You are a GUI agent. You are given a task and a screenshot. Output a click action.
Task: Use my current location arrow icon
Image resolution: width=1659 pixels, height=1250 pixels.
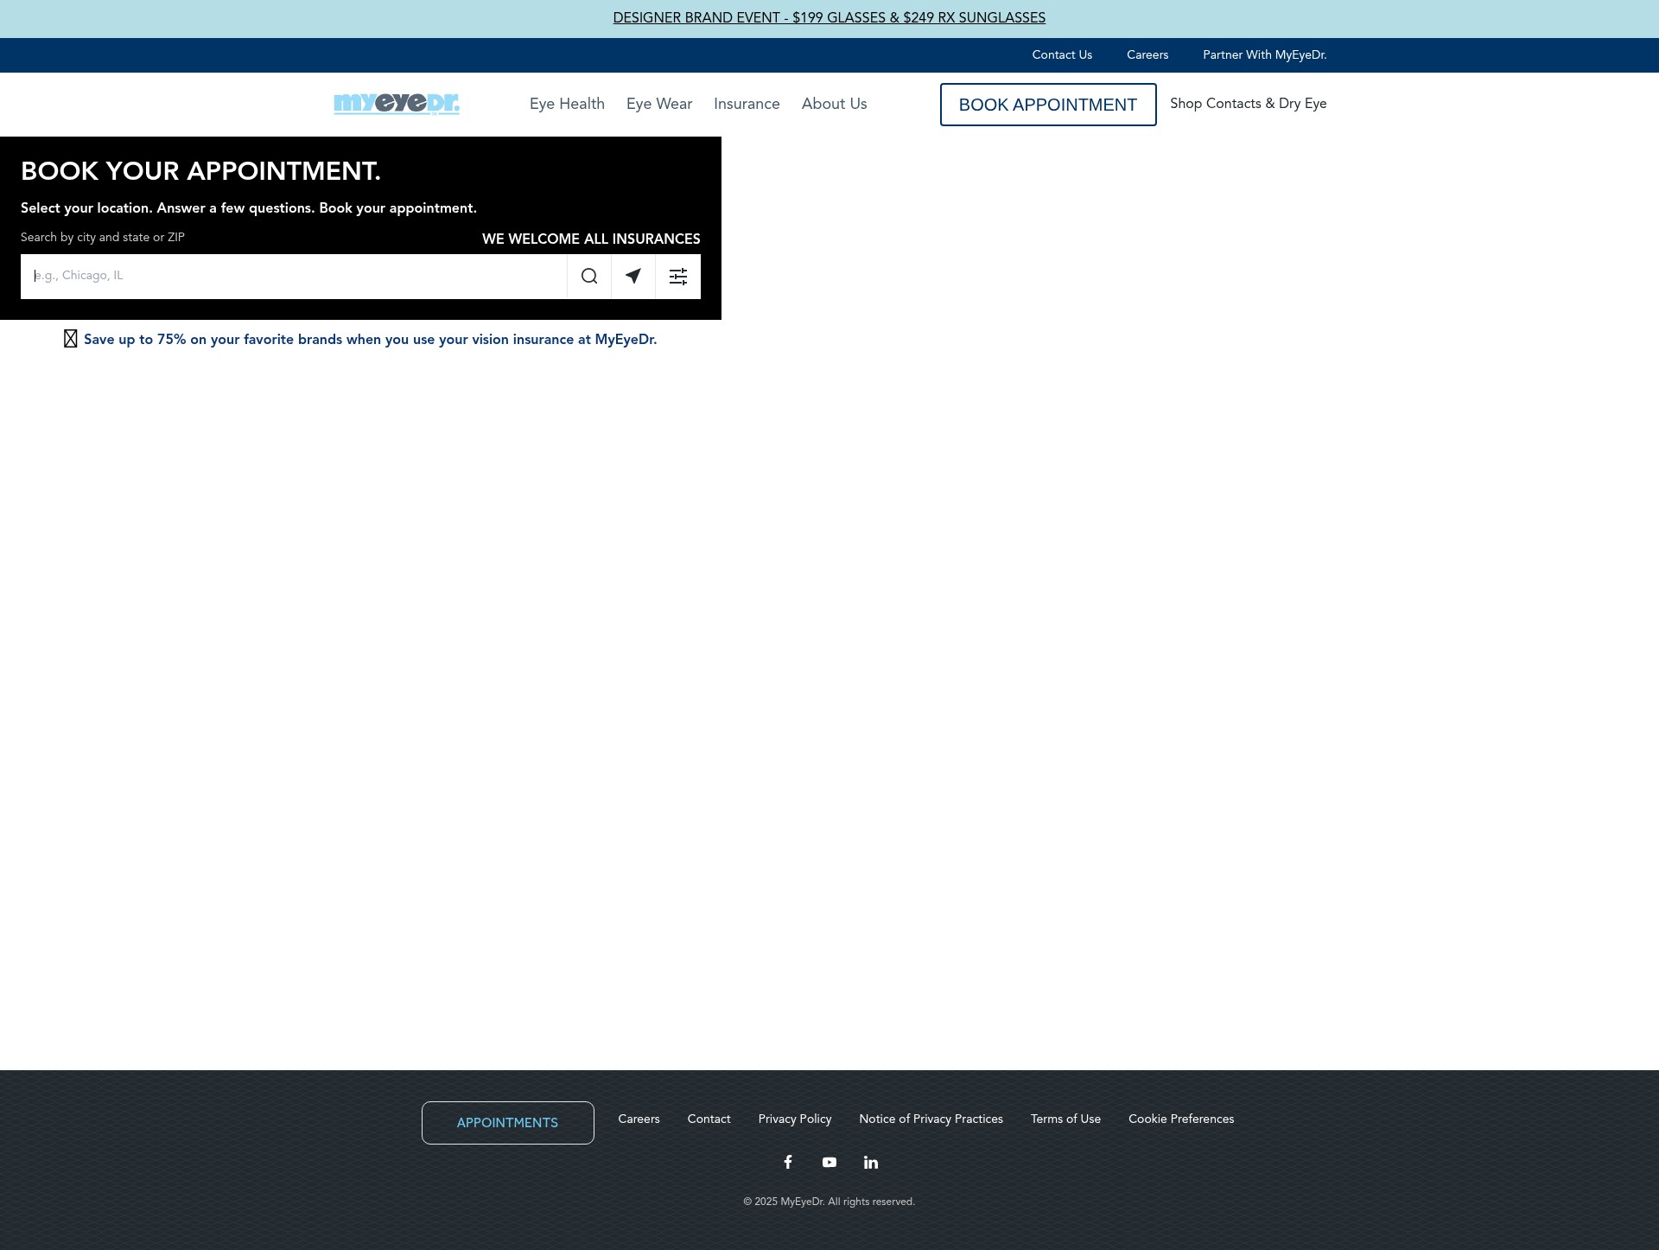click(x=633, y=277)
